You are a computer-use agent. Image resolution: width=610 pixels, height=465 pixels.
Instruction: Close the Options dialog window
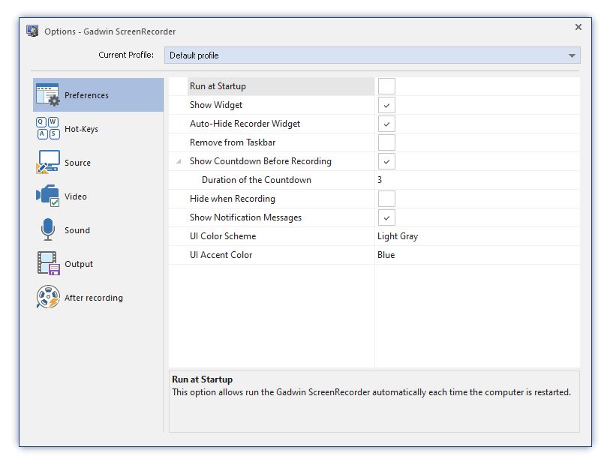pyautogui.click(x=578, y=27)
